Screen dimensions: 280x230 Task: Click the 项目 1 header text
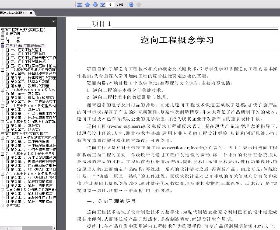pyautogui.click(x=101, y=24)
